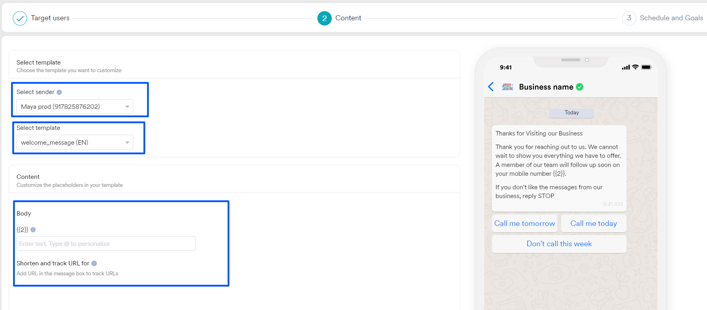Click the green verified badge beside Business name
Screen dimensions: 707x310
[580, 87]
